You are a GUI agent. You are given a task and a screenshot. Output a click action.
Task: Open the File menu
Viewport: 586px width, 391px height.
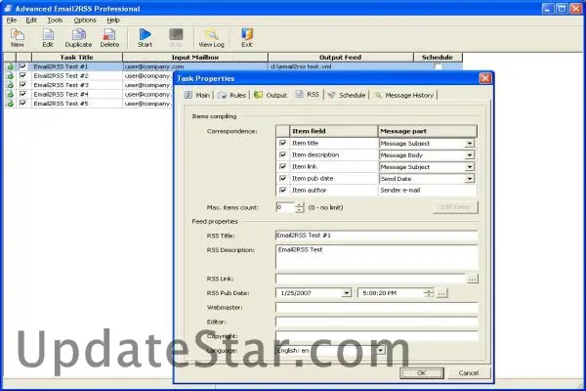12,21
